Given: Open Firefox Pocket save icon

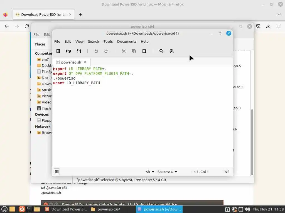Looking at the screenshot, I should click(258, 26).
